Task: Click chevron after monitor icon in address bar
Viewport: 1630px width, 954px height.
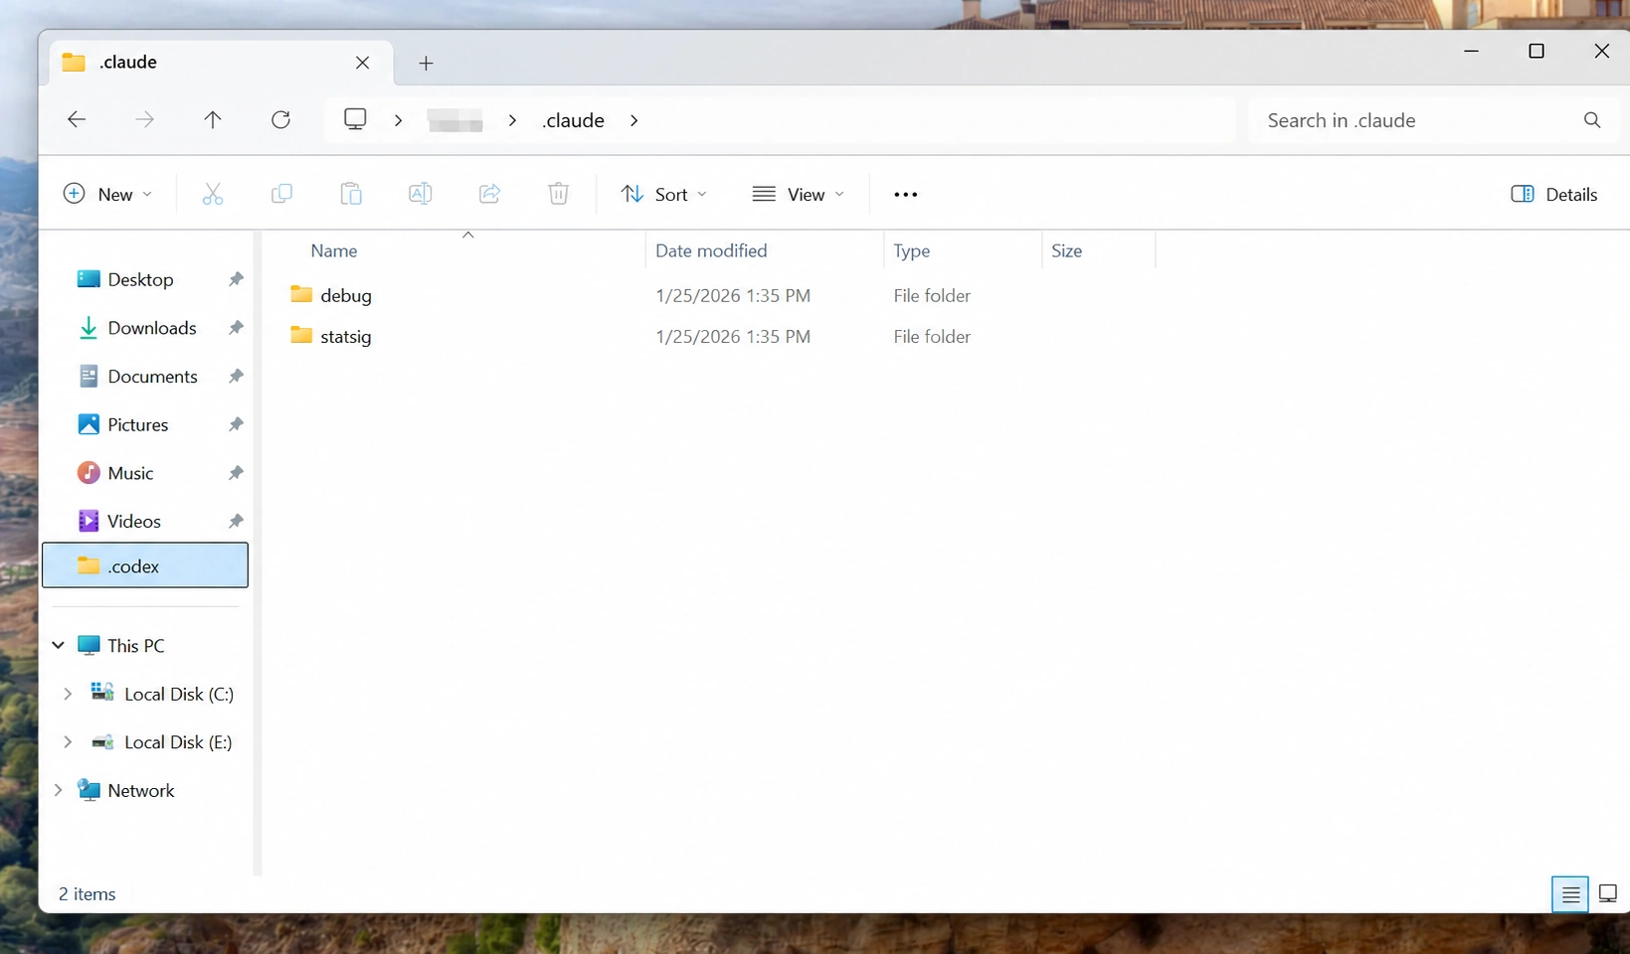Action: coord(398,120)
